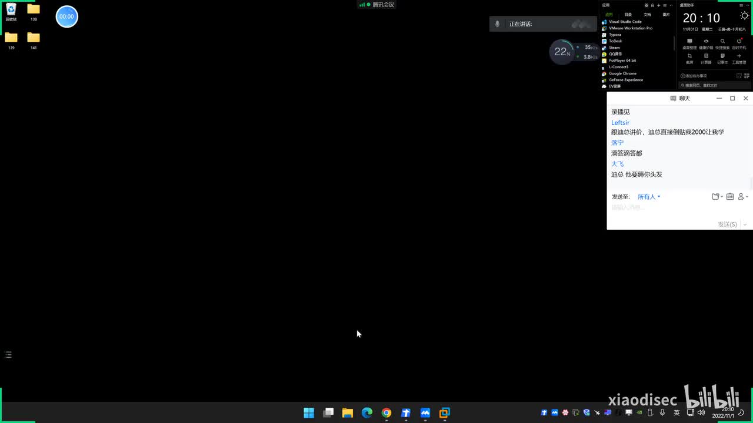Open the hamburger menu in launcher header
The image size is (753, 423).
click(665, 5)
